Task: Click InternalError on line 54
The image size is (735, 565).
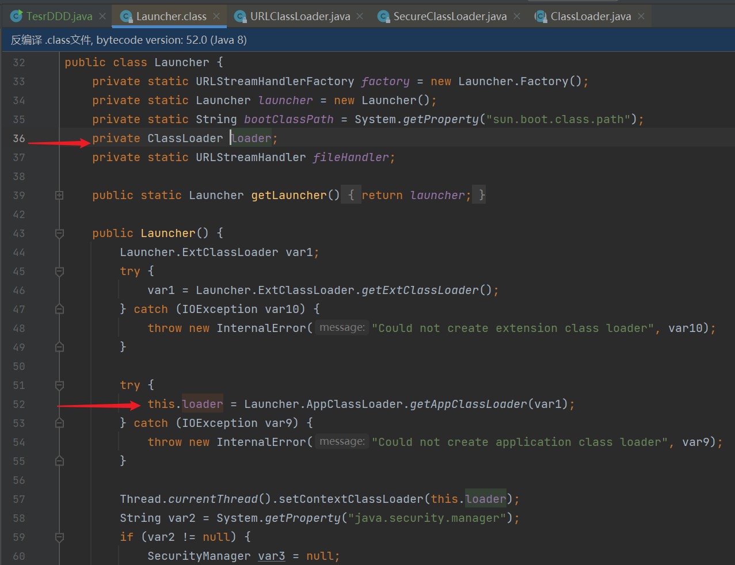Action: coord(261,442)
